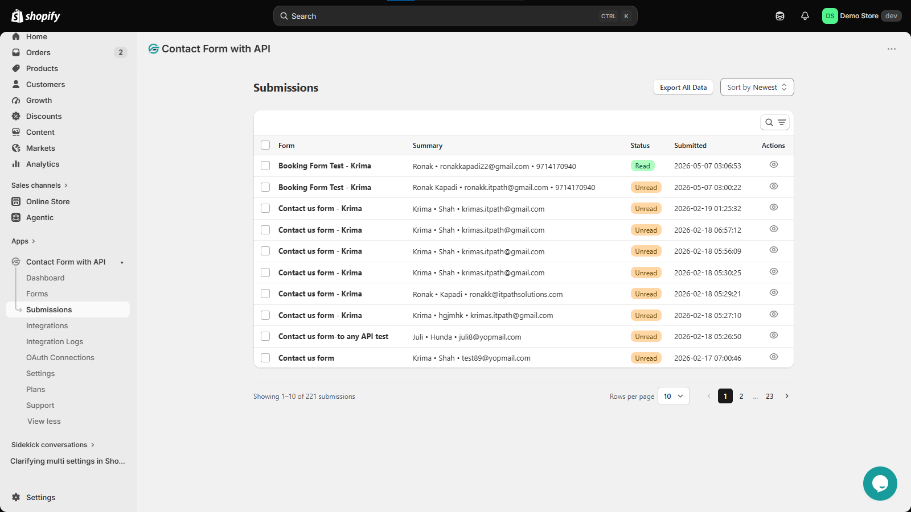911x512 pixels.
Task: Open the Rows per page dropdown
Action: 674,396
